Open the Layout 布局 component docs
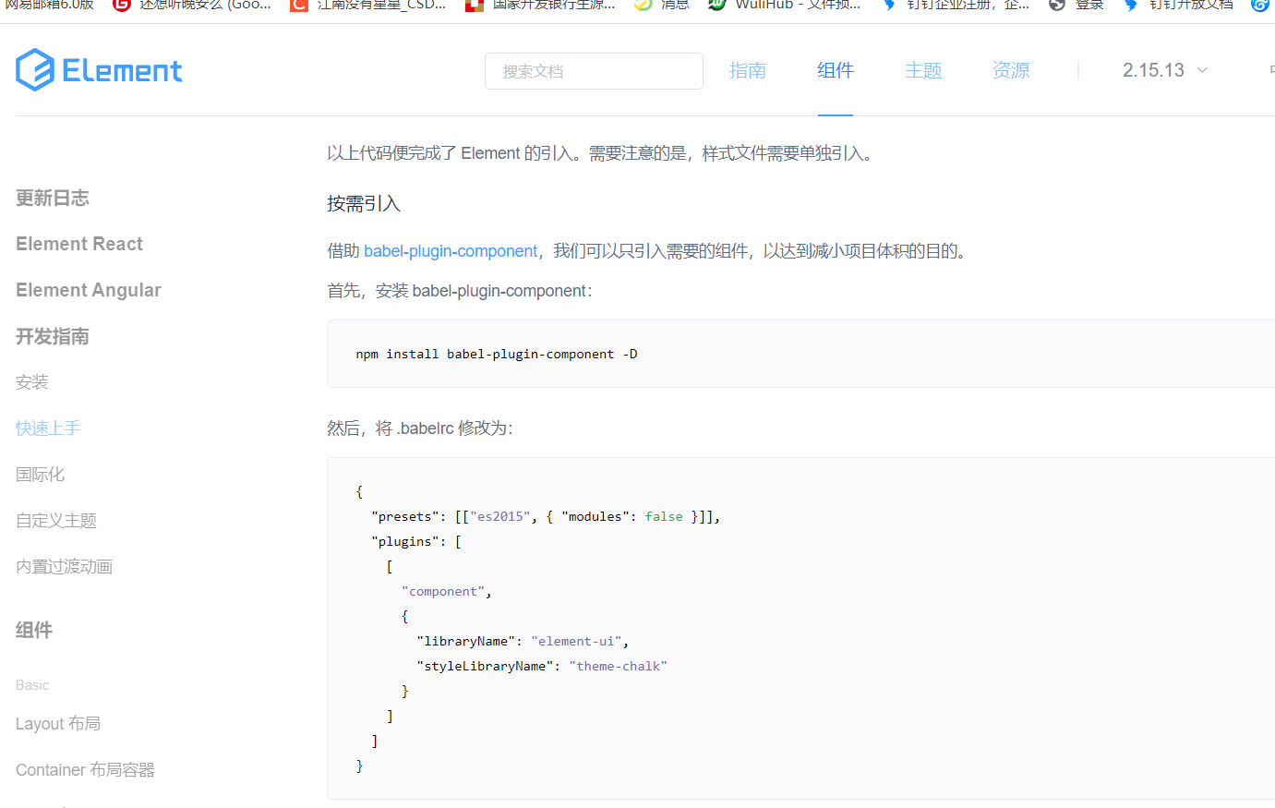Screen dimensions: 1275x808 coord(58,723)
